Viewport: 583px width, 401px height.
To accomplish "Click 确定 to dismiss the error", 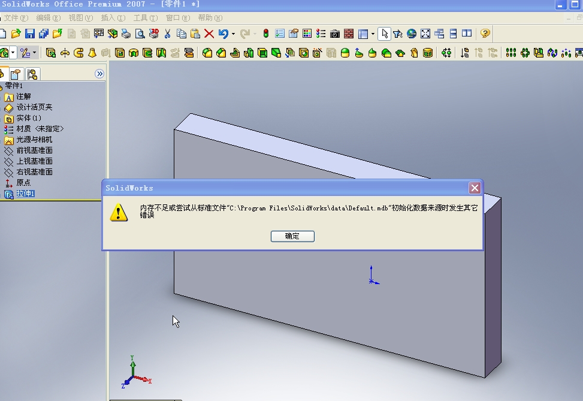I will 292,236.
